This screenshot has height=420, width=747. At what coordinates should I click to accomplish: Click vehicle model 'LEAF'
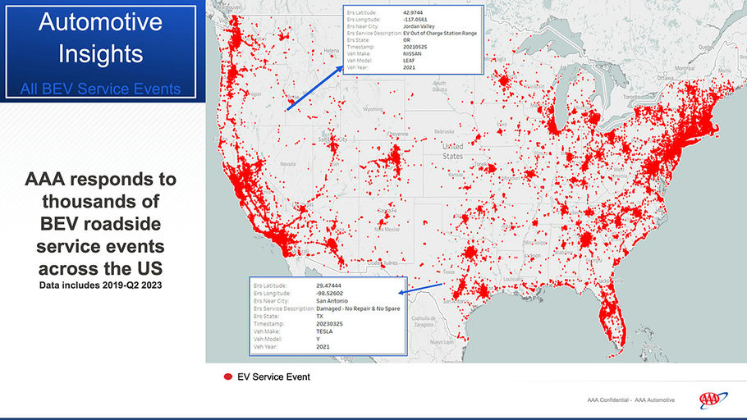pyautogui.click(x=409, y=61)
